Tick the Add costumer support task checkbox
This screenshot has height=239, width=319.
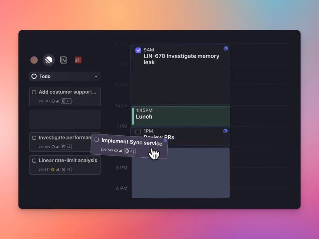tap(34, 92)
